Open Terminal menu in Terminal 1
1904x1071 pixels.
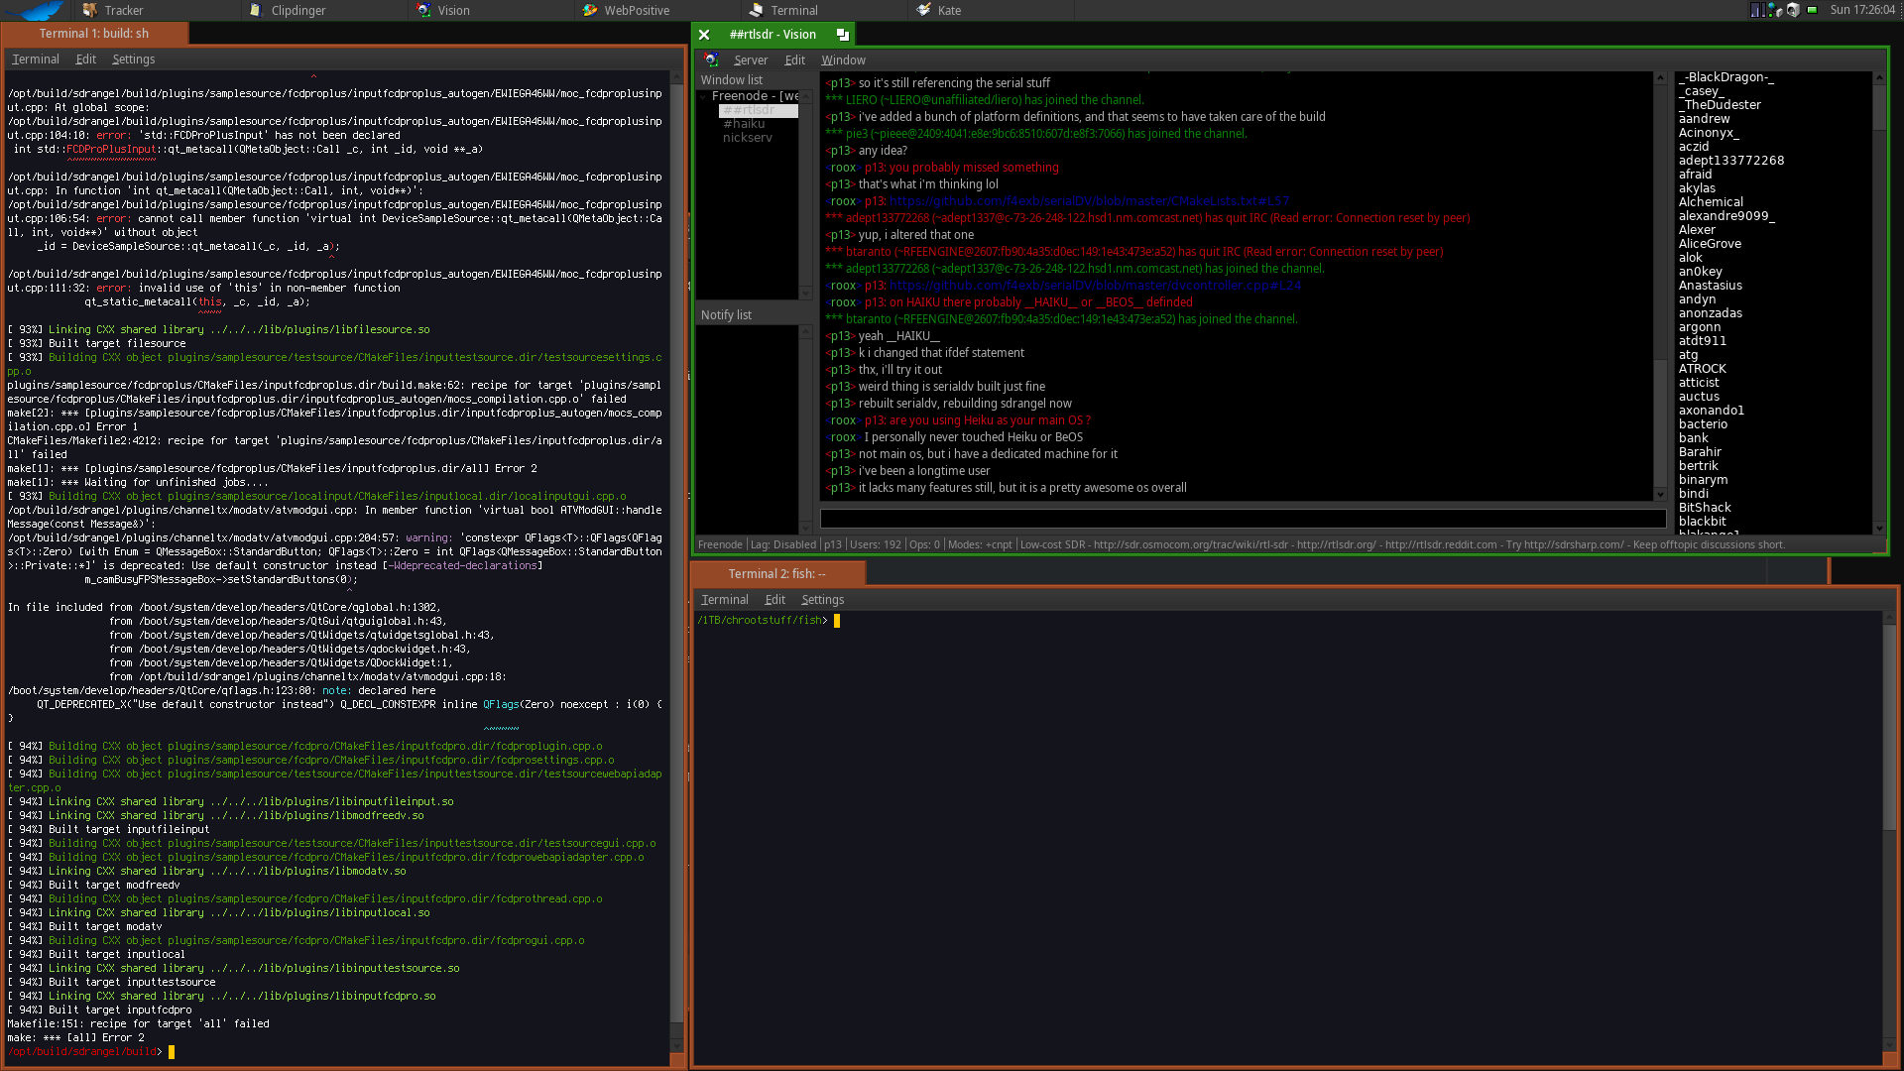(35, 59)
